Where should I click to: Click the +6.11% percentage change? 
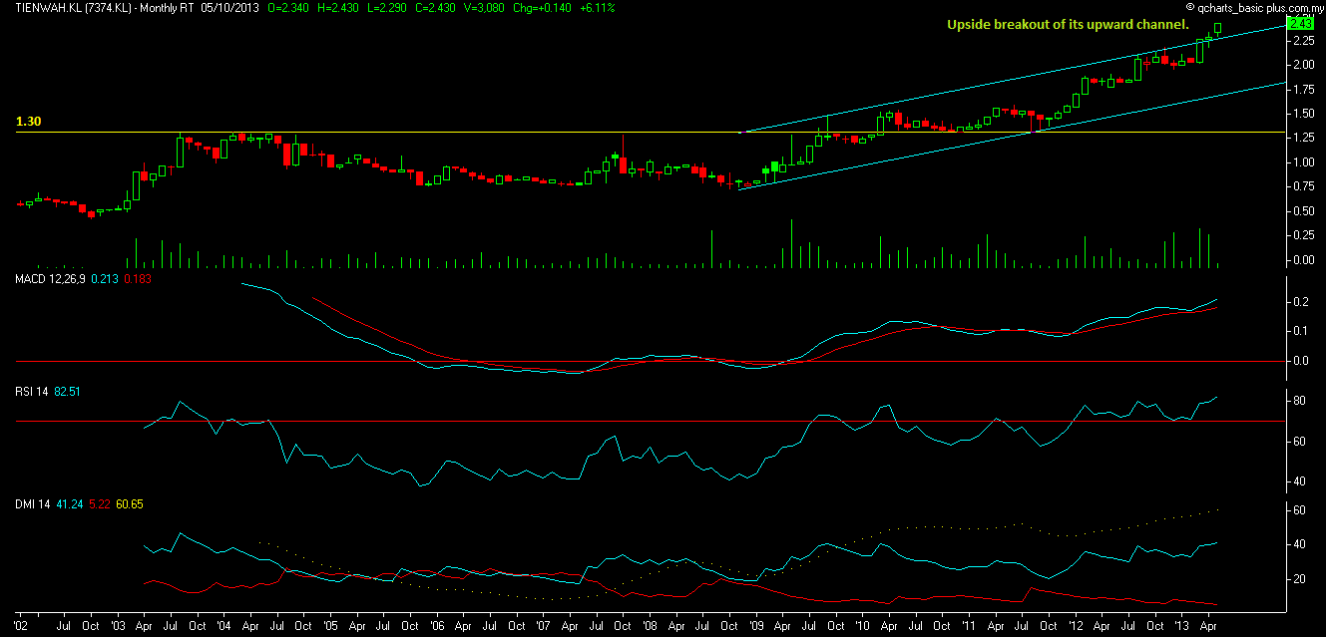[597, 7]
